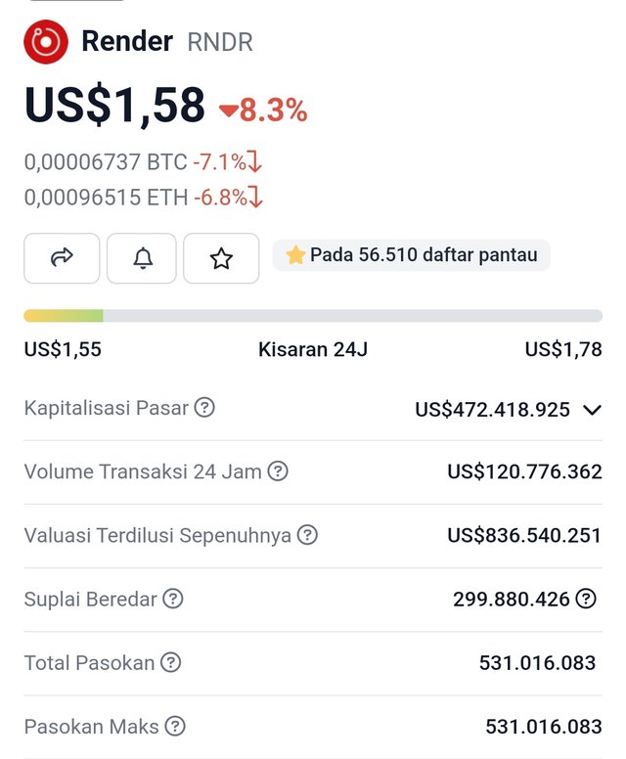The height and width of the screenshot is (759, 626).
Task: Click the RNDR ticker symbol
Action: pyautogui.click(x=220, y=42)
